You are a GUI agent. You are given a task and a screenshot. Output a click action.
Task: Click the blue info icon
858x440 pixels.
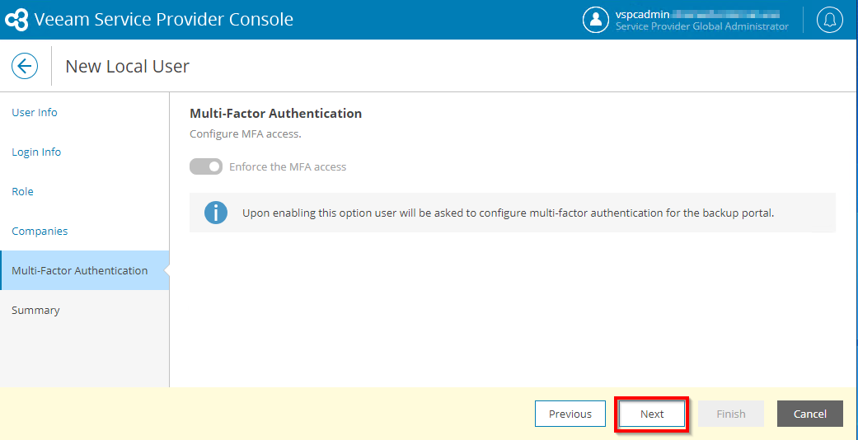(x=216, y=213)
